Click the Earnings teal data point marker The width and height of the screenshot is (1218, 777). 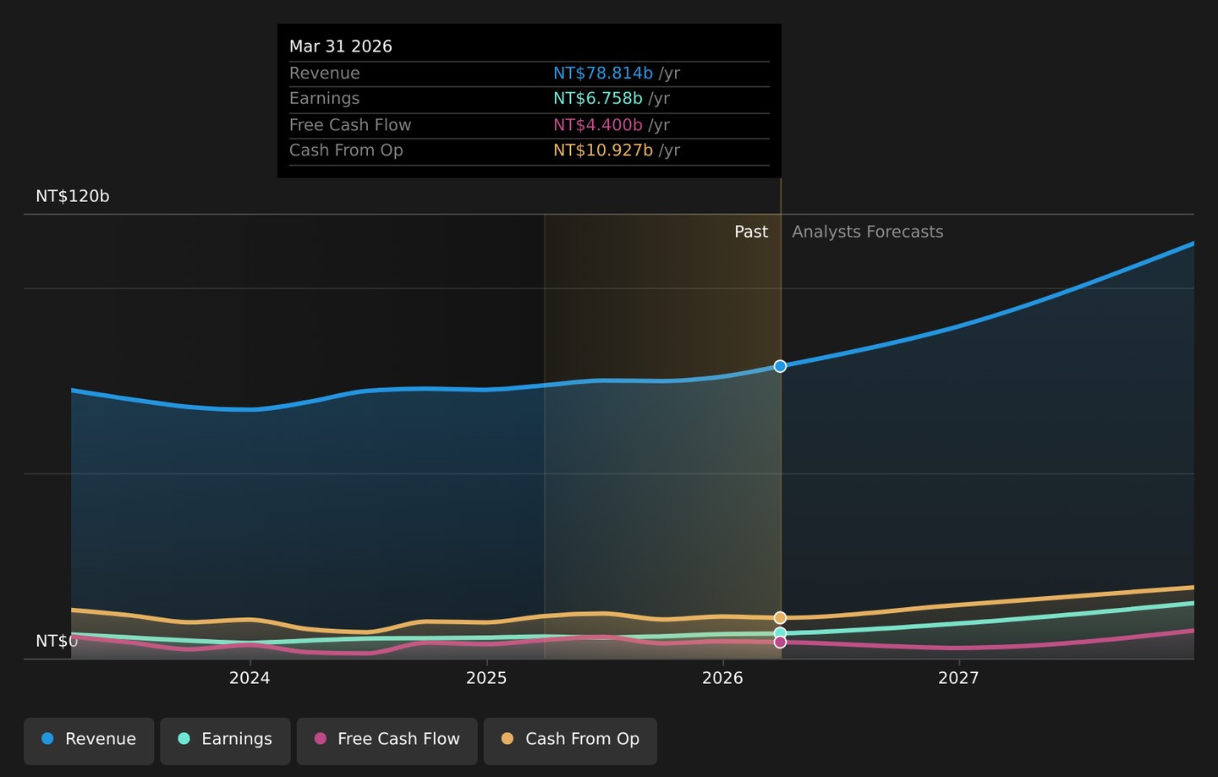click(780, 633)
